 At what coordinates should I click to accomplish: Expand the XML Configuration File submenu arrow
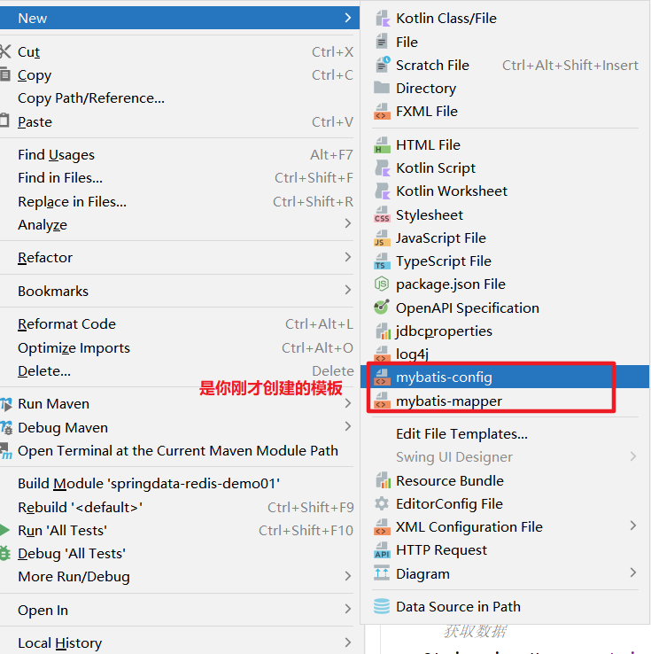(x=633, y=526)
